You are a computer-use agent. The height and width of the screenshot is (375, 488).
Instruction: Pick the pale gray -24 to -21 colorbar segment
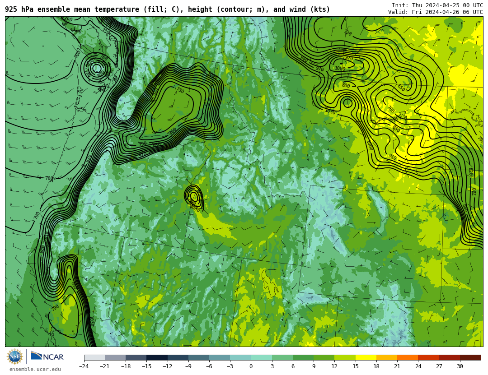tap(94, 357)
